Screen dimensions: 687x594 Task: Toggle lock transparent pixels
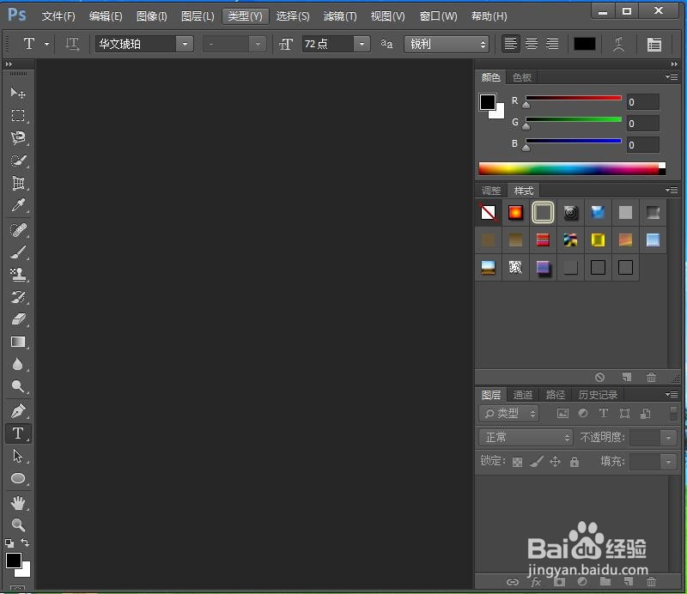(x=518, y=462)
